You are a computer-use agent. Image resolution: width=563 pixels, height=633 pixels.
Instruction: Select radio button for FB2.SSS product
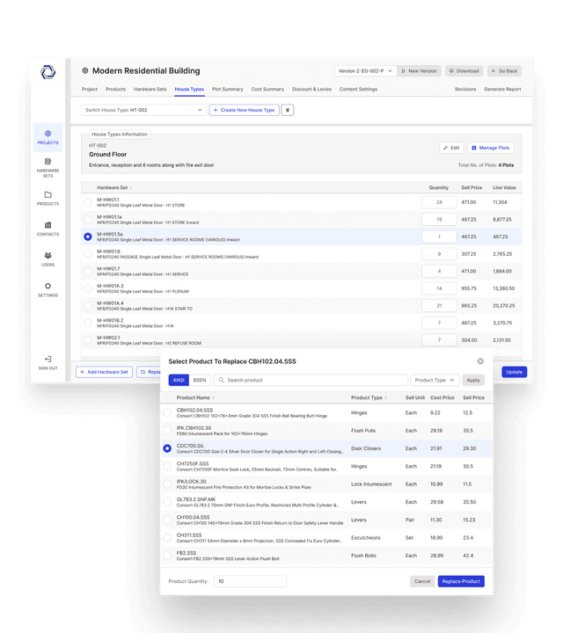pos(167,557)
